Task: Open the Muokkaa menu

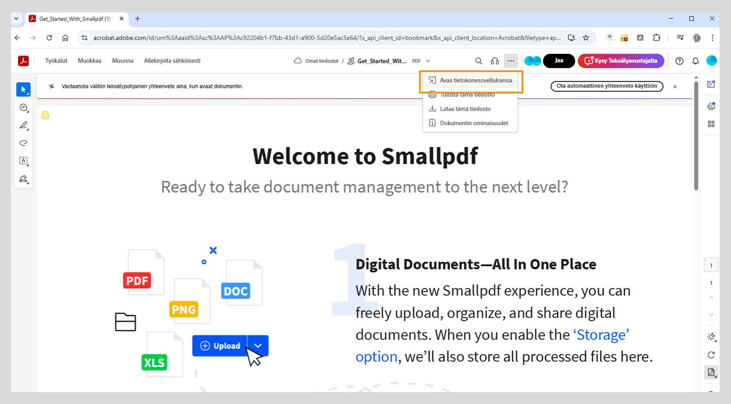Action: click(x=90, y=61)
